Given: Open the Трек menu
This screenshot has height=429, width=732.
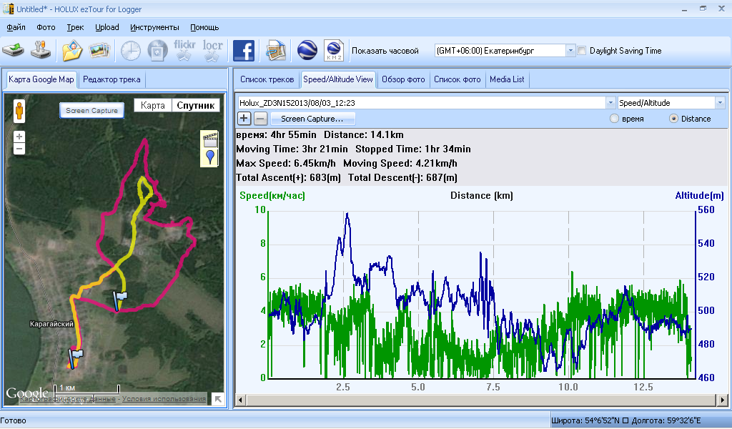Looking at the screenshot, I should (75, 27).
